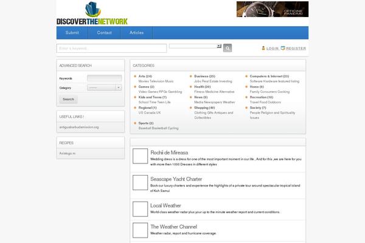
Task: Open the Computers & Internet category
Action: point(269,77)
